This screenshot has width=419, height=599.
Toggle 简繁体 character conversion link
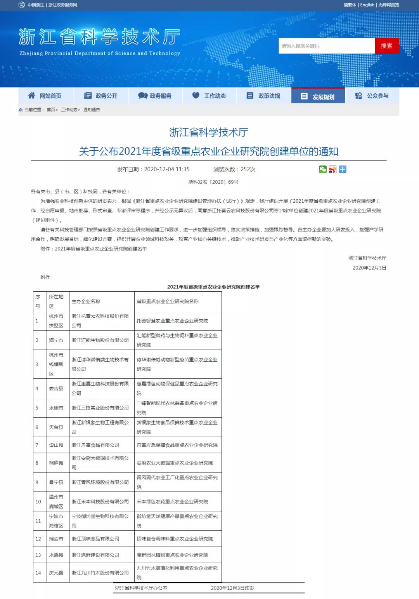350,5
